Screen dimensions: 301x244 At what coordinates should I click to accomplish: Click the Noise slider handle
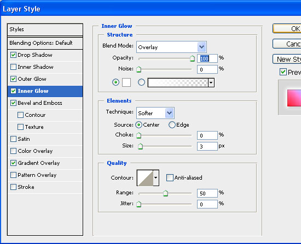point(139,69)
